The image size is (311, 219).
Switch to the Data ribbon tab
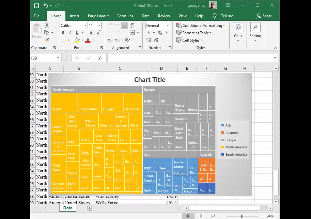pyautogui.click(x=145, y=16)
